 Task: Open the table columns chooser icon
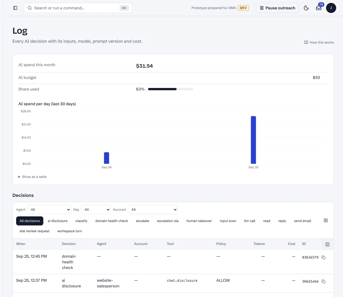click(x=327, y=244)
